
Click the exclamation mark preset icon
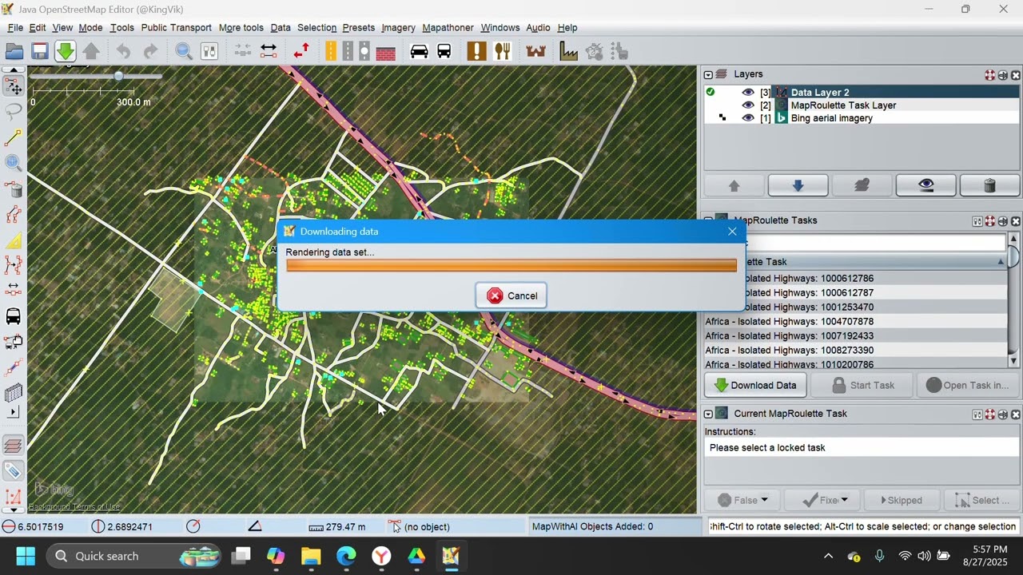pyautogui.click(x=476, y=51)
